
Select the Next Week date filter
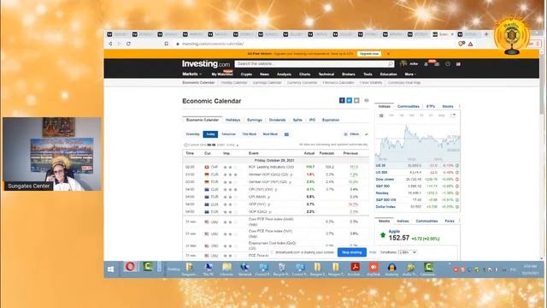pyautogui.click(x=270, y=134)
